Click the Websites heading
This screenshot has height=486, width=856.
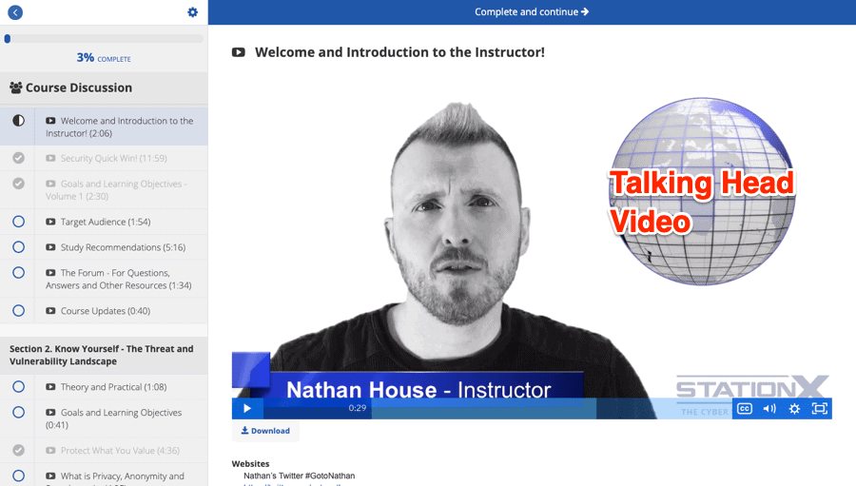pyautogui.click(x=250, y=463)
